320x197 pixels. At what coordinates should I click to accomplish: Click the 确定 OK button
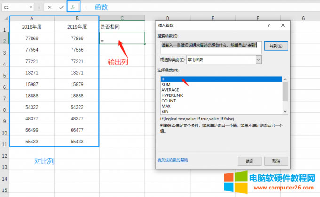[249, 161]
